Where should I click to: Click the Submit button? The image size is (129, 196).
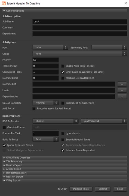(x=103, y=189)
